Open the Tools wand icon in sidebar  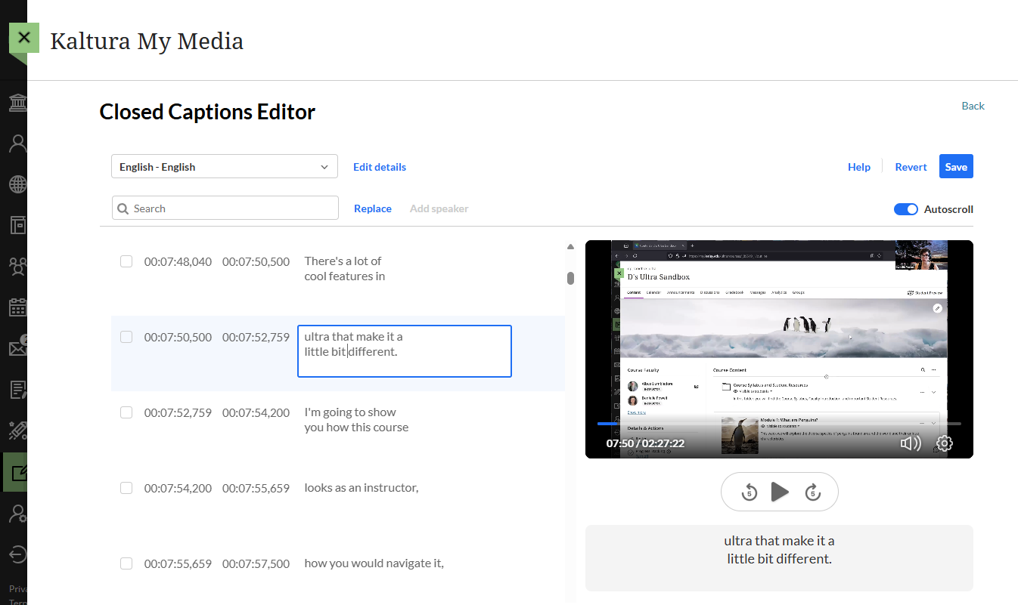pyautogui.click(x=17, y=431)
